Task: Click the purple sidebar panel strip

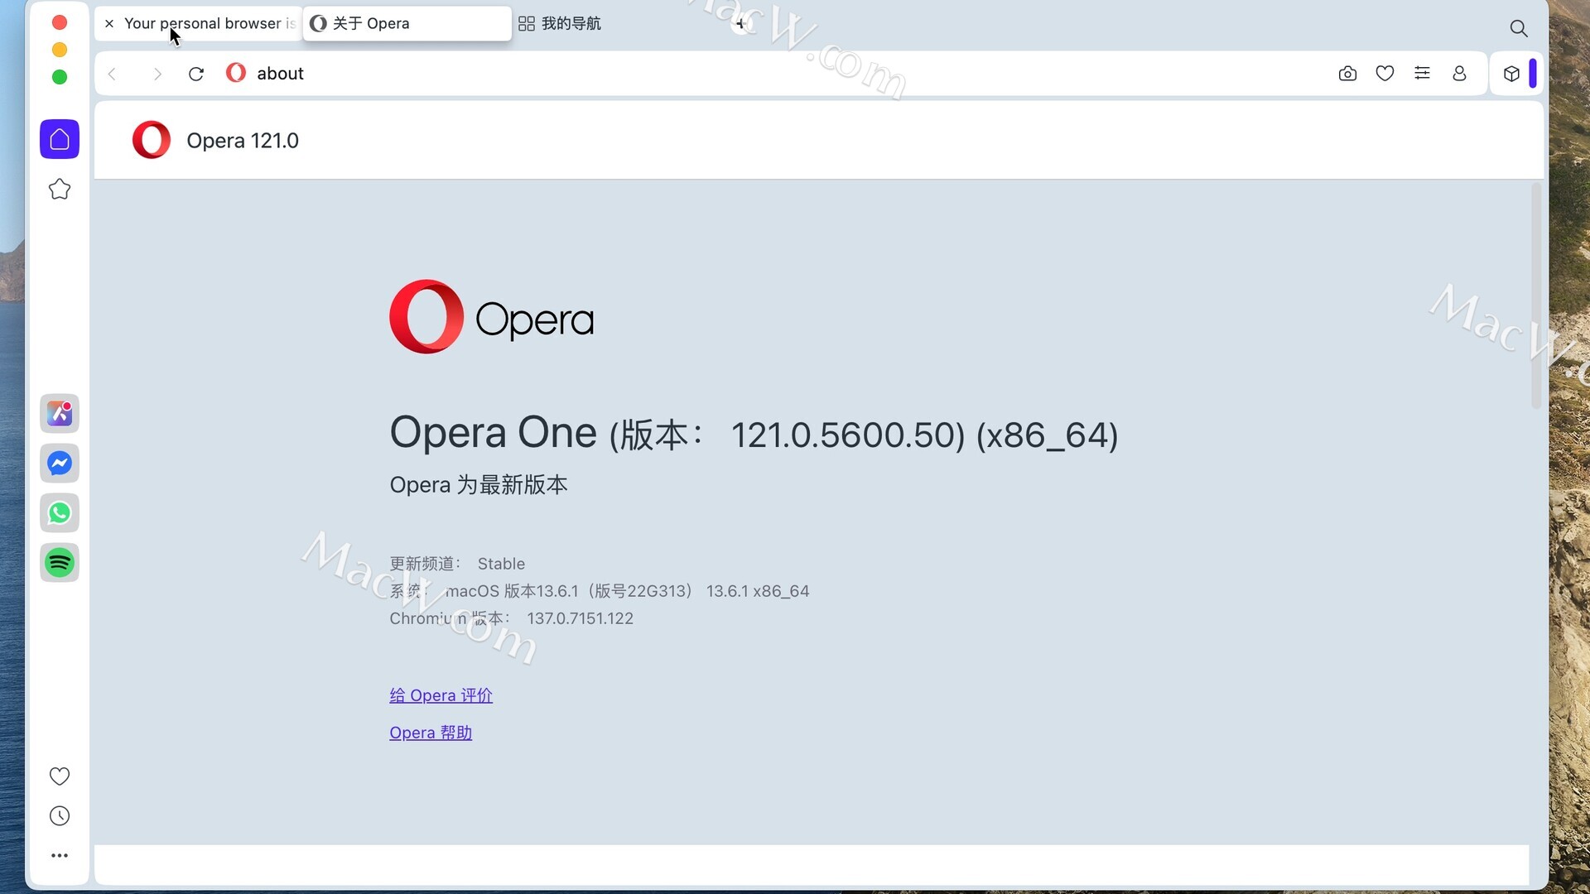Action: (1533, 74)
